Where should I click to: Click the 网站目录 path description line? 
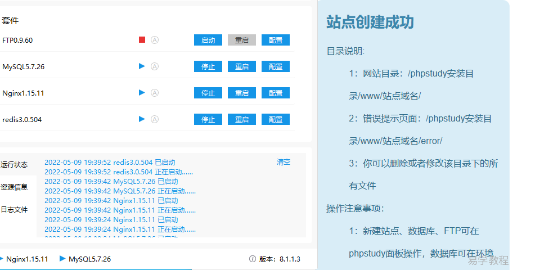(411, 84)
